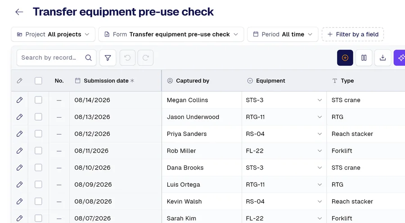
Task: Expand Equipment dropdown for Sarah Kim row
Action: click(x=319, y=219)
